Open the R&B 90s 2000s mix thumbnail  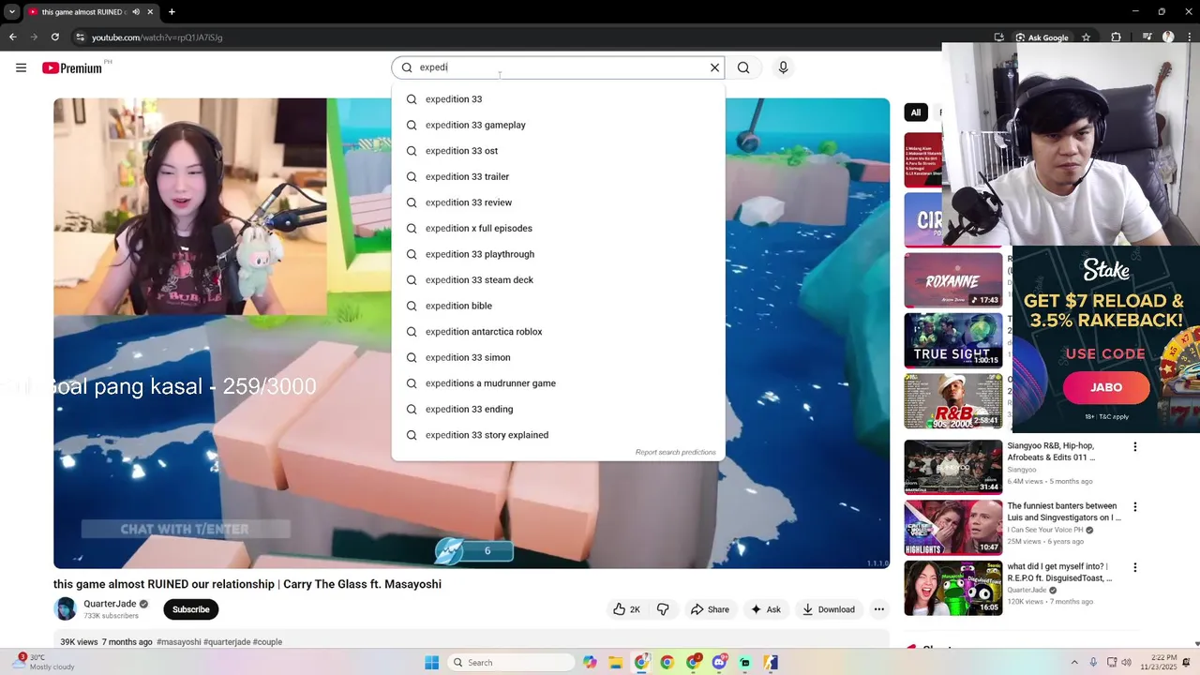(x=952, y=400)
